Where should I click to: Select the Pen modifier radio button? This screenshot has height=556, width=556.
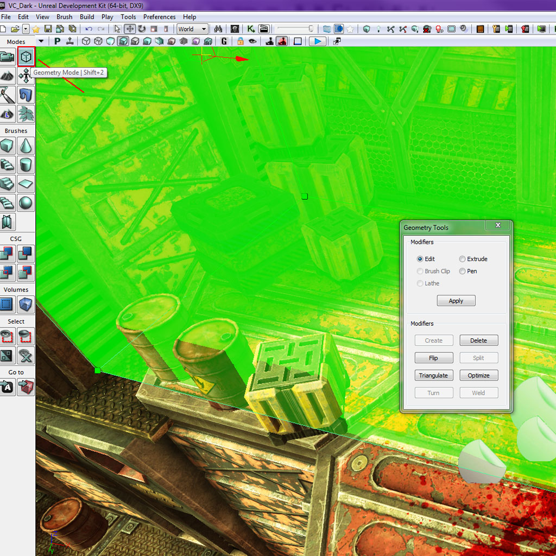(x=462, y=271)
